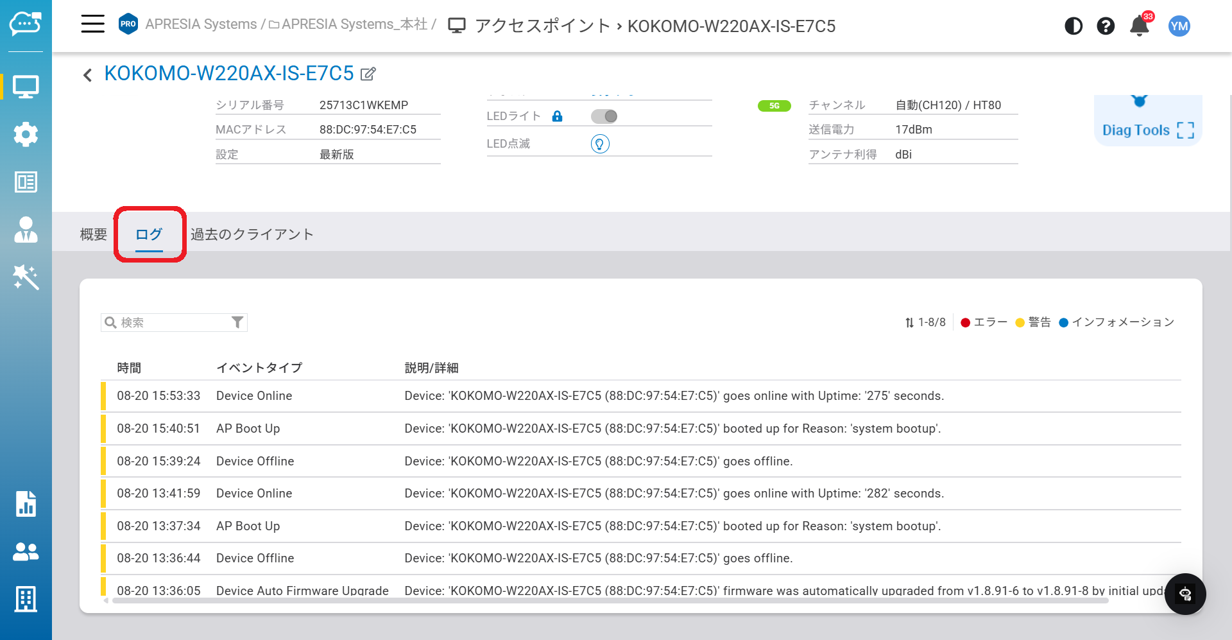
Task: Blink the LED using lightbulb icon
Action: 599,144
